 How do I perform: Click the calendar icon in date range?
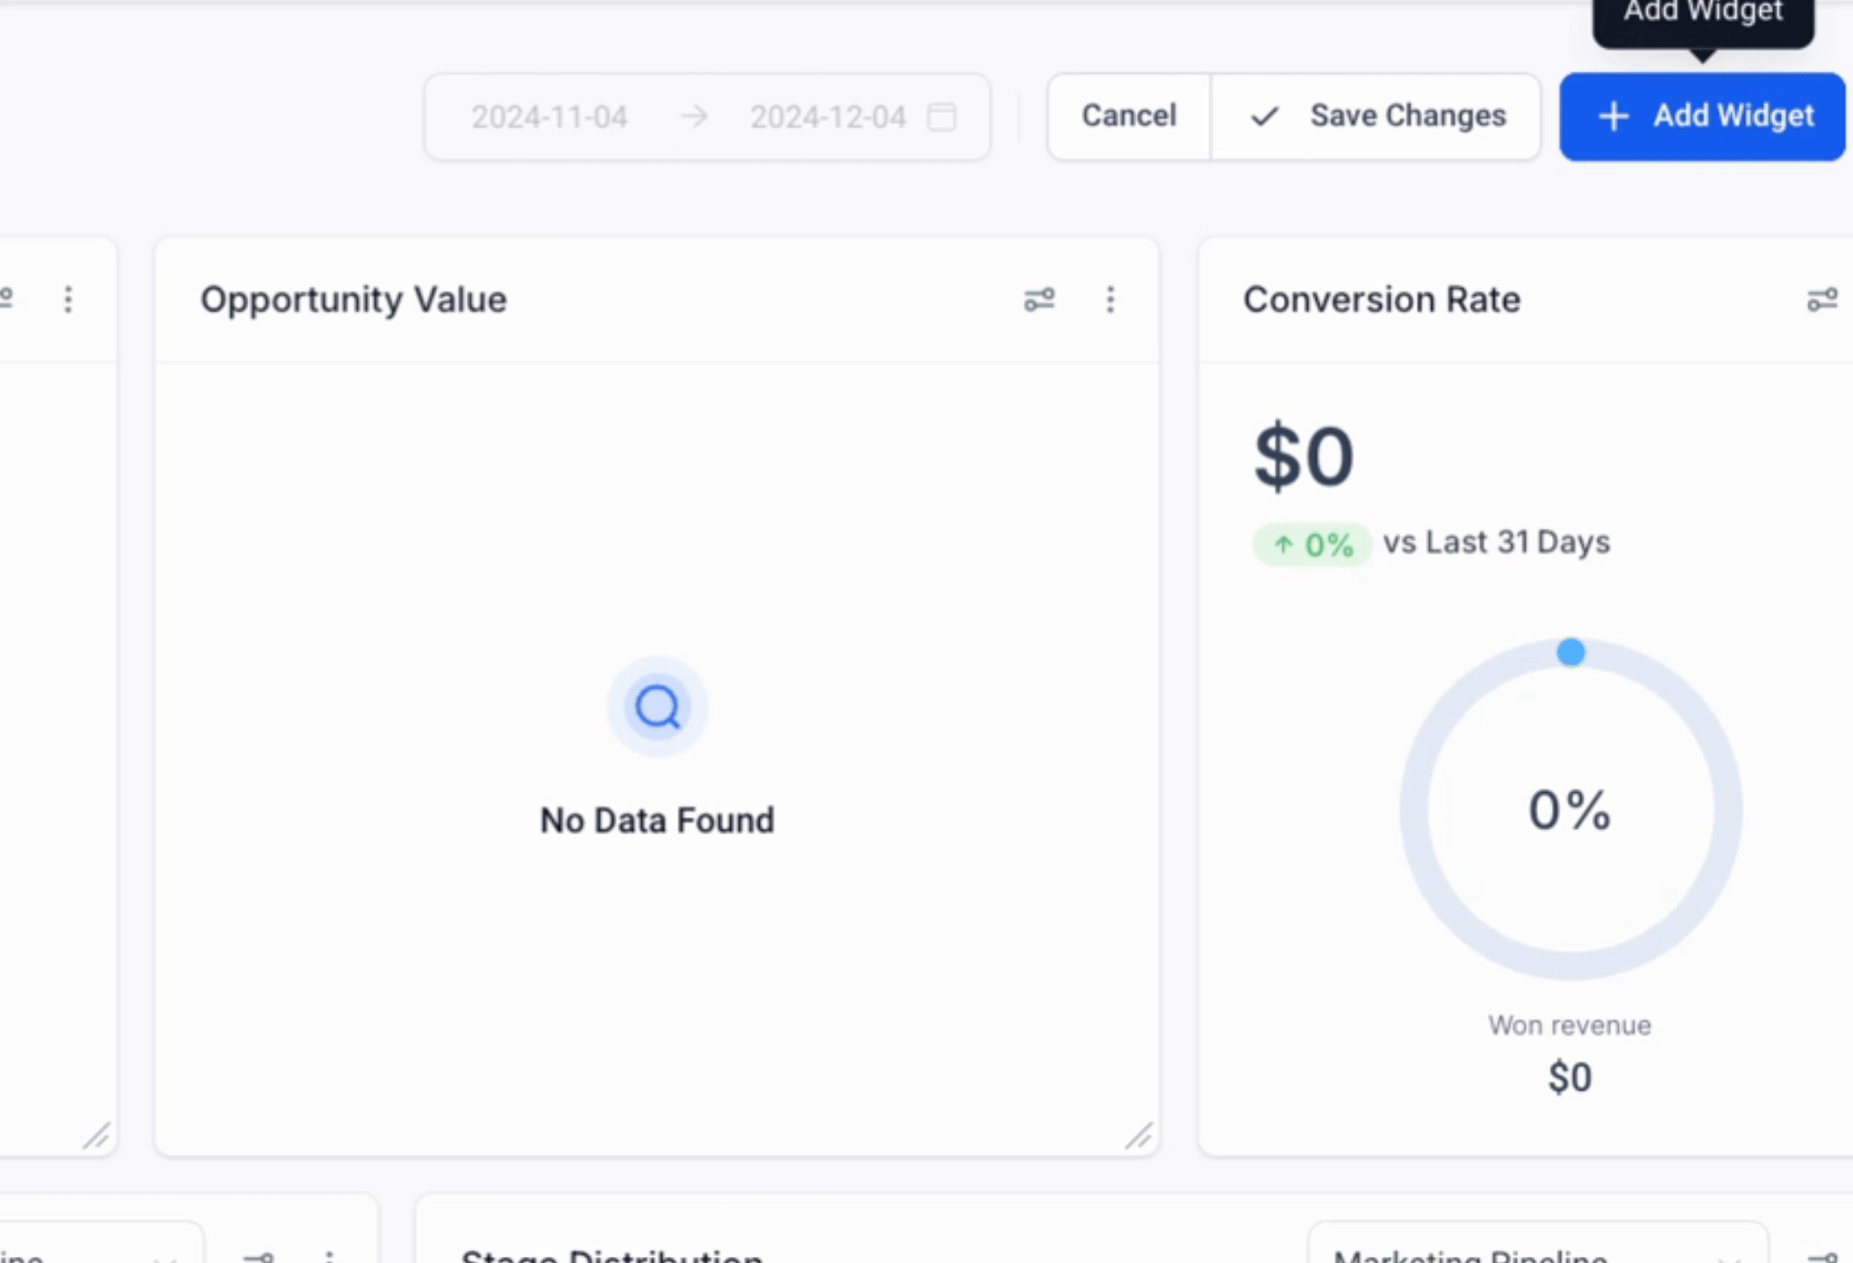[941, 117]
